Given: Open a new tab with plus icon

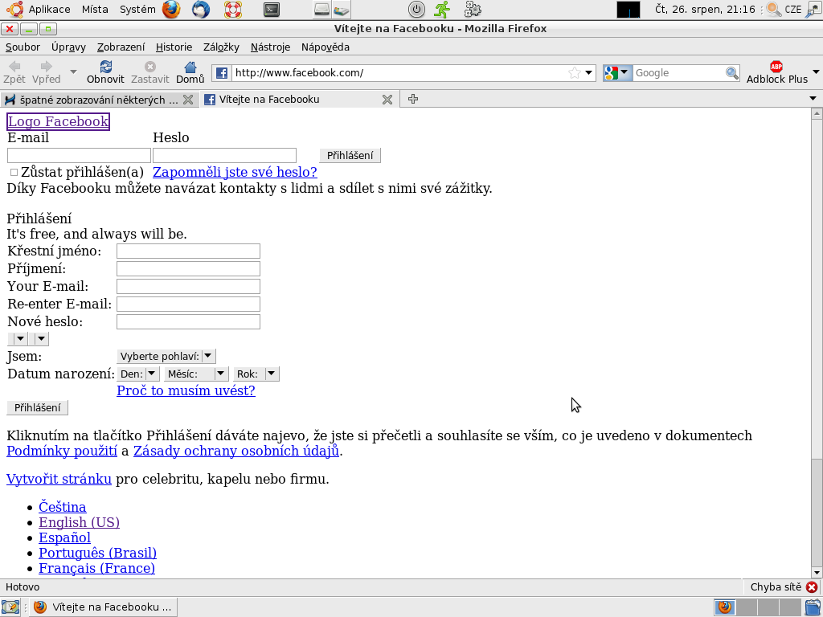Looking at the screenshot, I should click(413, 99).
